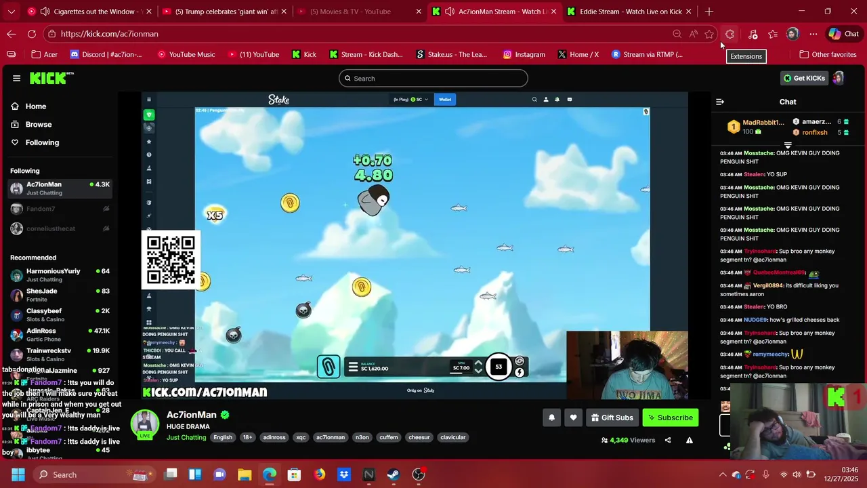Open the Windows Start menu
This screenshot has height=488, width=867.
pyautogui.click(x=18, y=474)
